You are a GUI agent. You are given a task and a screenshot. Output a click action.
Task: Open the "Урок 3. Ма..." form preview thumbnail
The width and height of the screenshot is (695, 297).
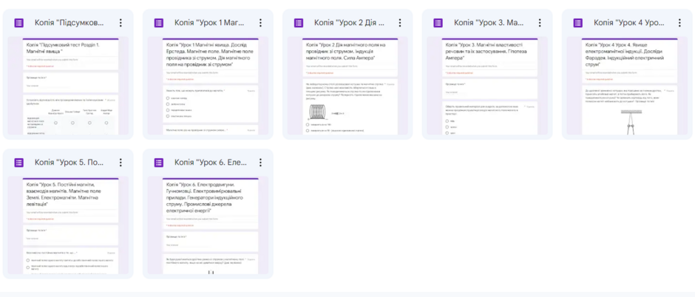487,86
